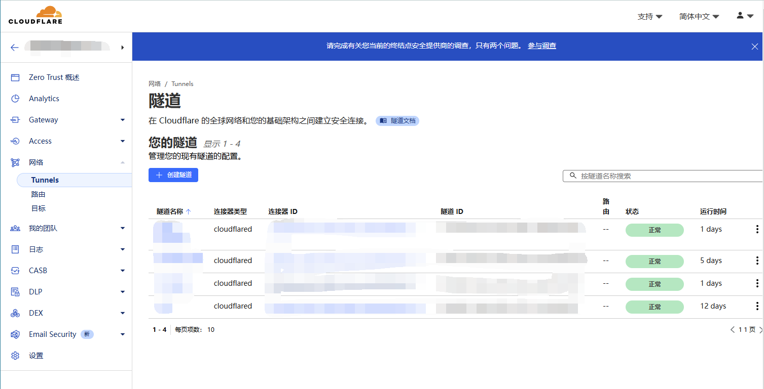This screenshot has width=764, height=389.
Task: Click the 状态 column header
Action: coord(632,211)
